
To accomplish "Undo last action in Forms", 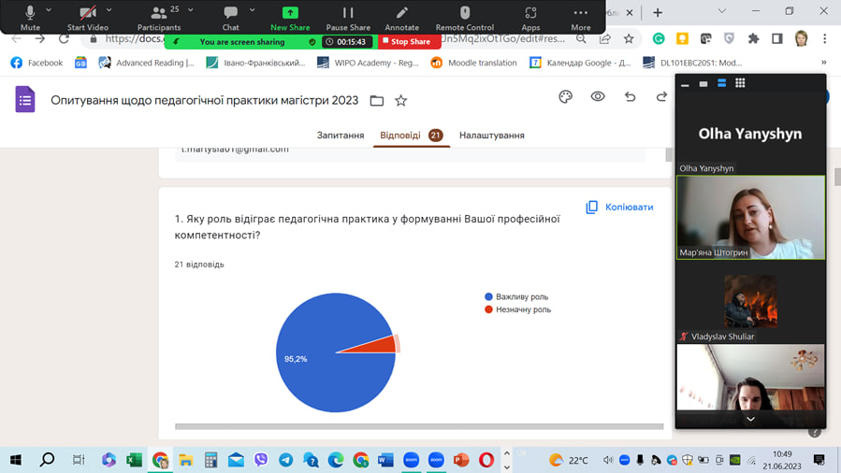I will click(x=631, y=96).
